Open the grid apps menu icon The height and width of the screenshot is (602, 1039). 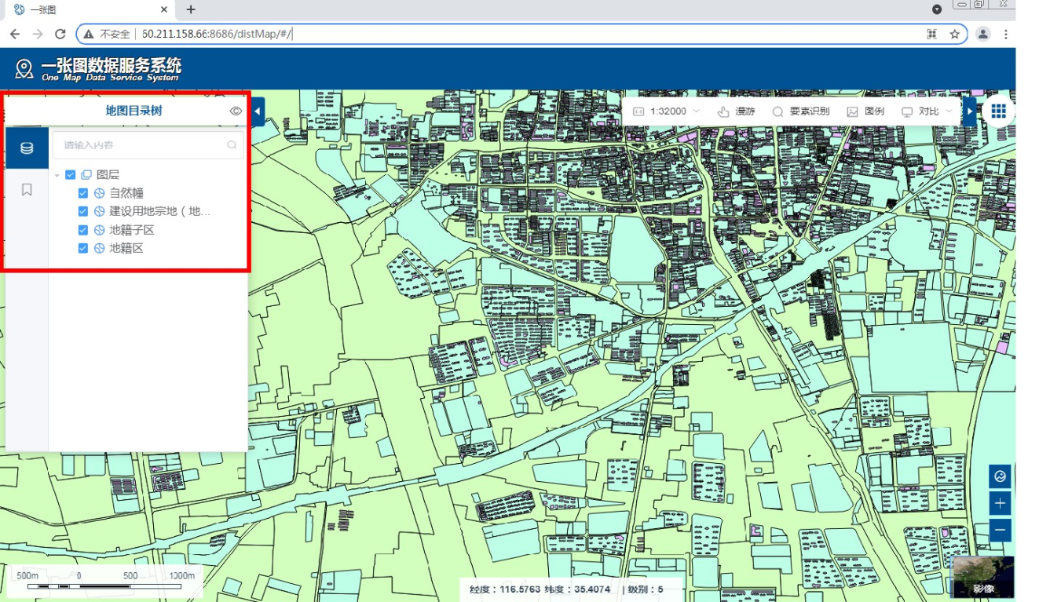pos(998,111)
